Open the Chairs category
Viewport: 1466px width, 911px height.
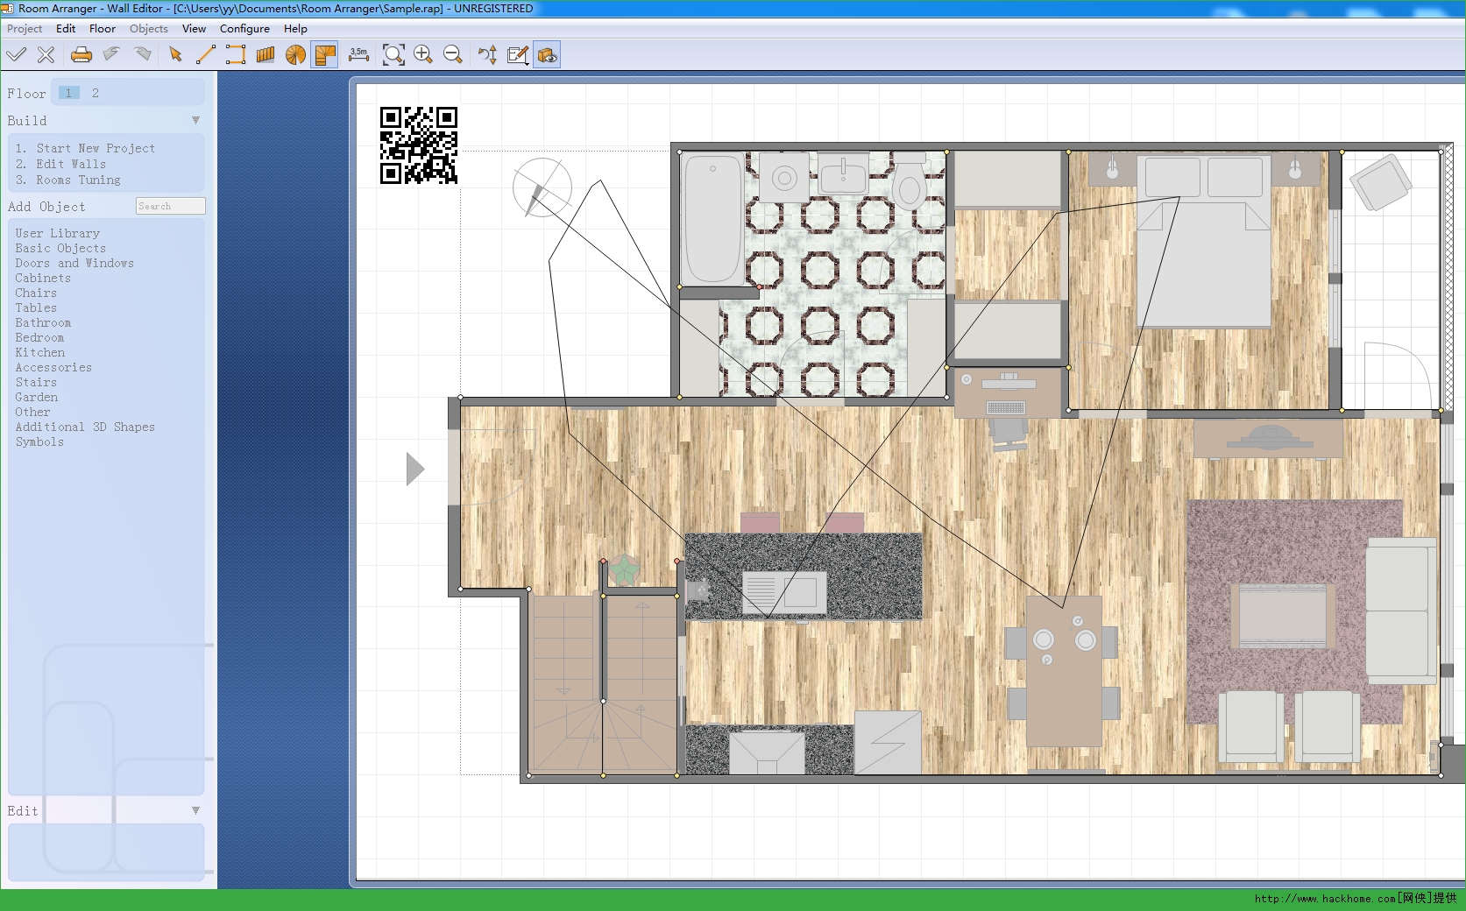(36, 293)
